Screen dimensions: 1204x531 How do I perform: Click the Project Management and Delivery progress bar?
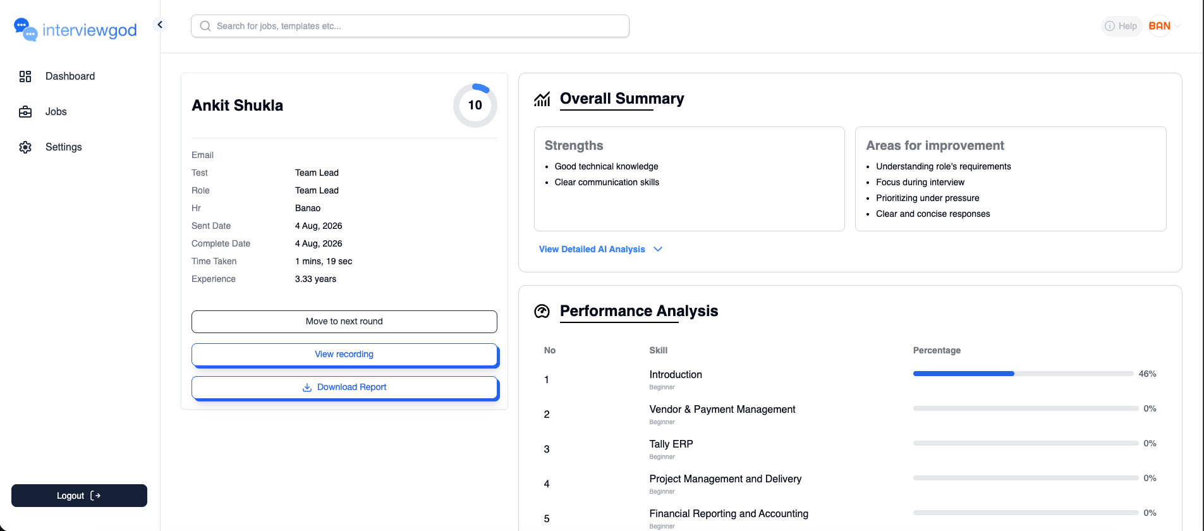pos(1026,478)
